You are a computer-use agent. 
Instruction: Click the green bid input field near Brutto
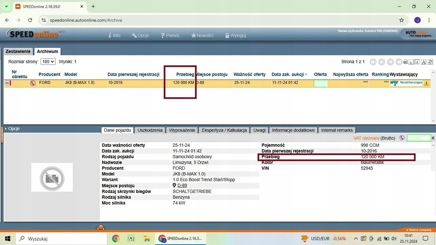pyautogui.click(x=419, y=138)
